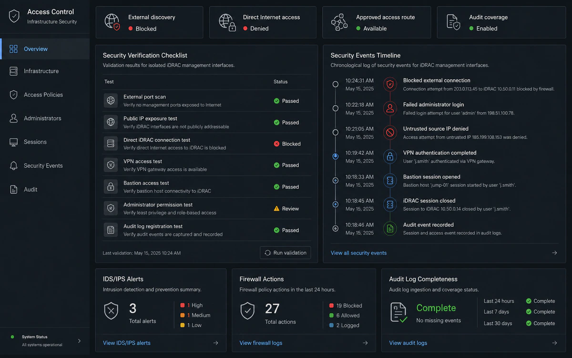This screenshot has width=572, height=358.
Task: Click the Run validation button
Action: [286, 253]
